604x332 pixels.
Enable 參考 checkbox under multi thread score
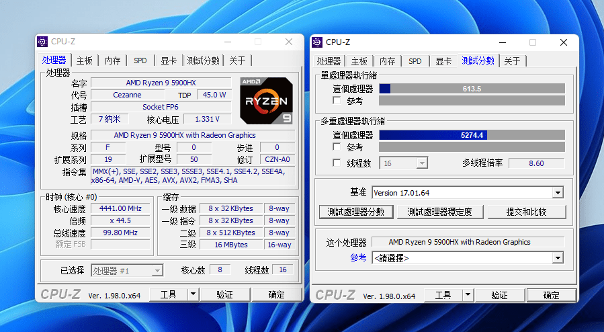tap(337, 147)
